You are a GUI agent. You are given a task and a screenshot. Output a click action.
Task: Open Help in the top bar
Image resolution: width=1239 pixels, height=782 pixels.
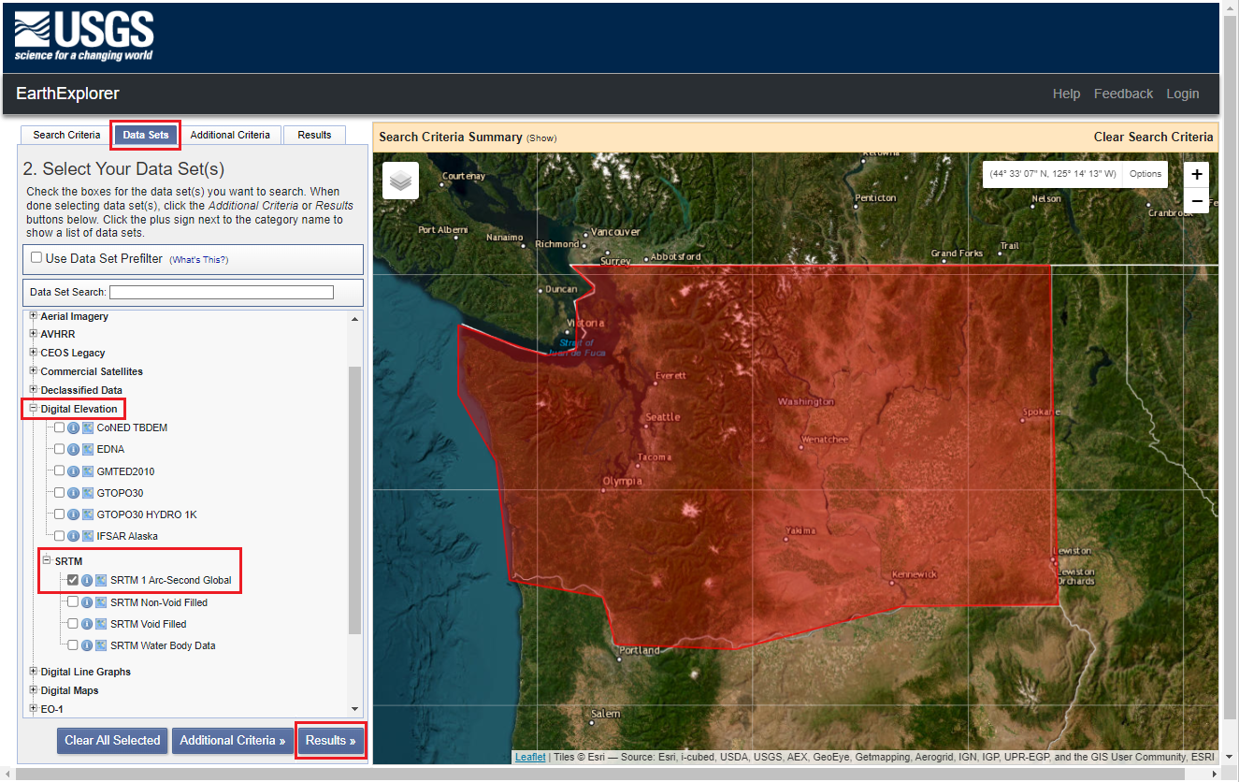pos(1066,94)
